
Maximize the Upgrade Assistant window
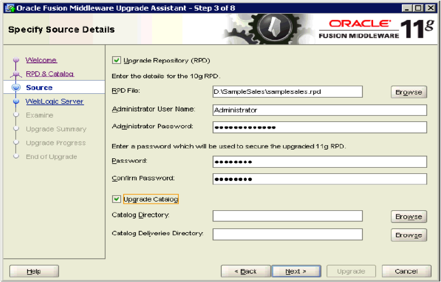418,8
